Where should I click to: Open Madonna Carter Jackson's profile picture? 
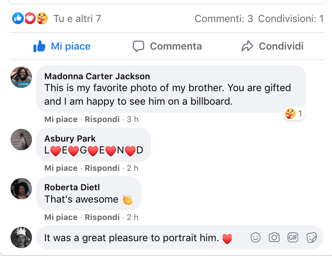[x=21, y=77]
